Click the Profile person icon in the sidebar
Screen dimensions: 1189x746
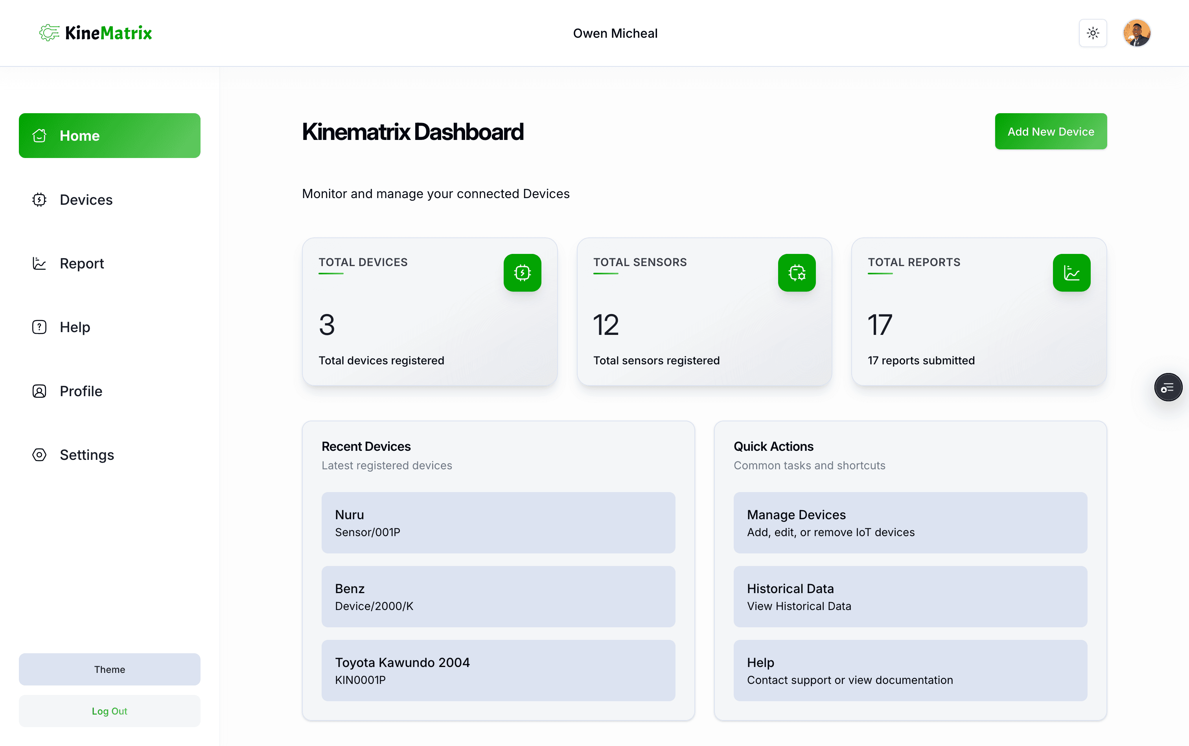click(x=39, y=391)
